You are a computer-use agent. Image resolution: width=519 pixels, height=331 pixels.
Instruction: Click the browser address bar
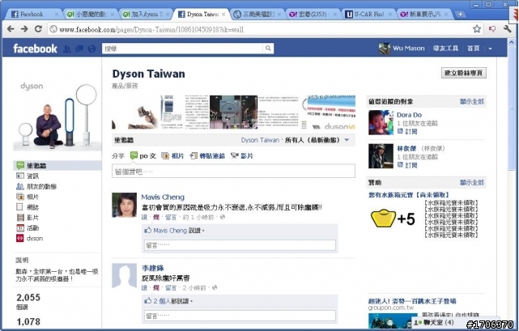pos(260,29)
